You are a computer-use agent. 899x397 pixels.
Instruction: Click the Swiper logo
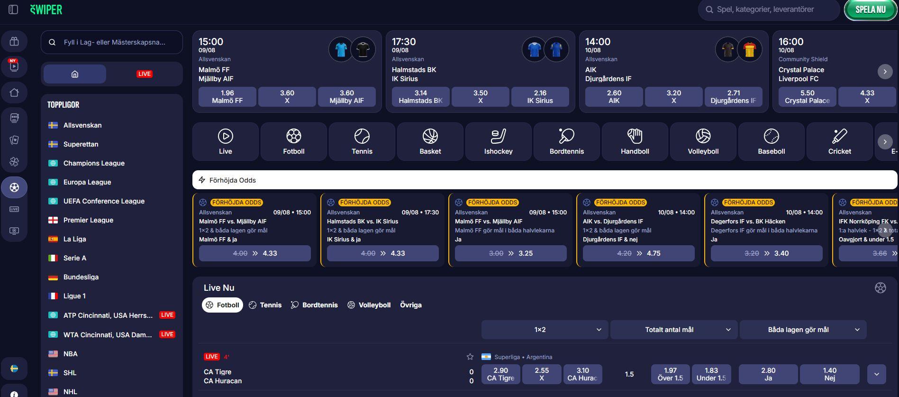pos(46,9)
